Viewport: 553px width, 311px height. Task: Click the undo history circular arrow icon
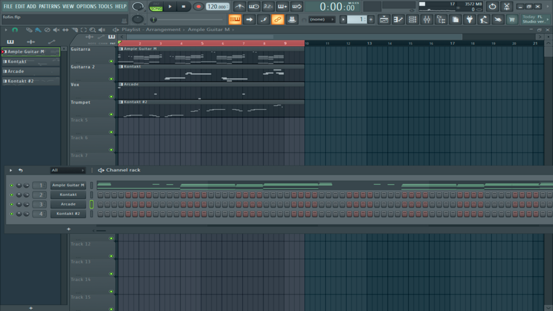pyautogui.click(x=492, y=7)
